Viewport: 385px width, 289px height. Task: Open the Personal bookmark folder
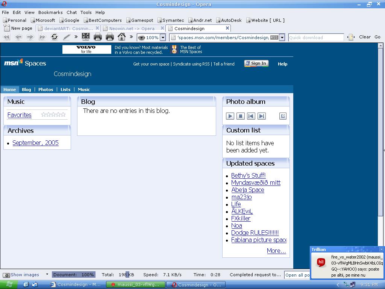click(15, 20)
